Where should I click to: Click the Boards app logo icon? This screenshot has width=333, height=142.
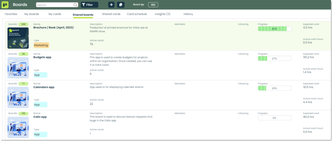tap(5, 5)
